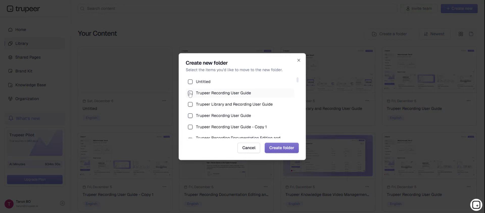Click the Your Content heading
485x213 pixels.
pyautogui.click(x=97, y=33)
